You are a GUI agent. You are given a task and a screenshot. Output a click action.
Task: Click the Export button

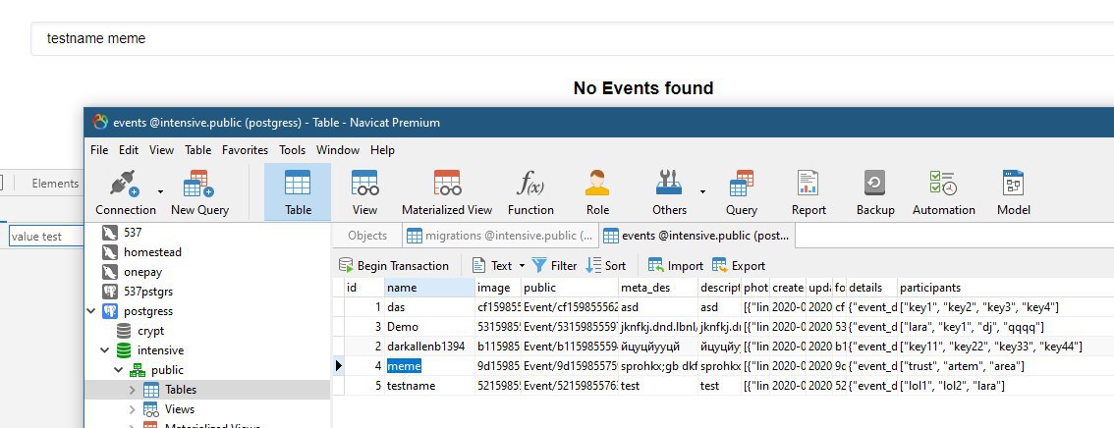(739, 265)
